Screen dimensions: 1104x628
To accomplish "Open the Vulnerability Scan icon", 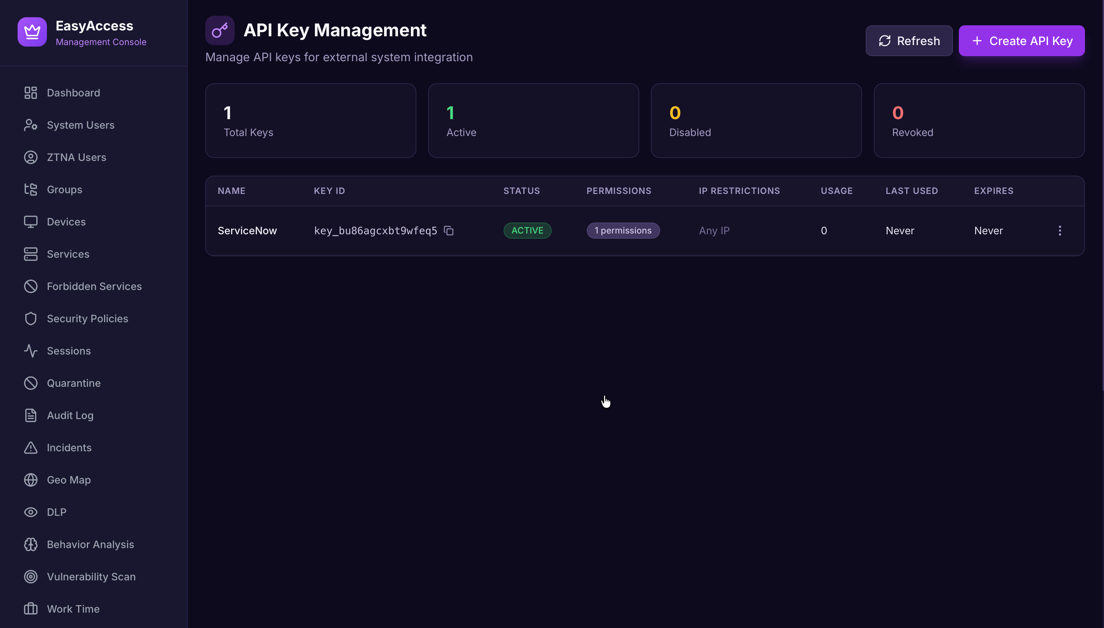I will click(x=31, y=576).
